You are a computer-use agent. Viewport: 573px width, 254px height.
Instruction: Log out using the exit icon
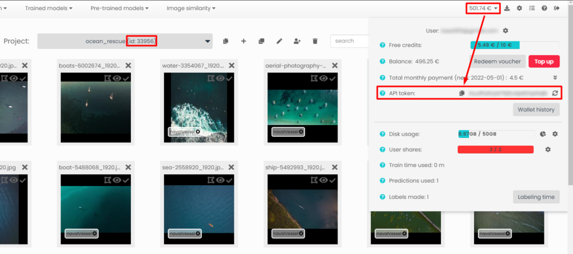point(557,8)
